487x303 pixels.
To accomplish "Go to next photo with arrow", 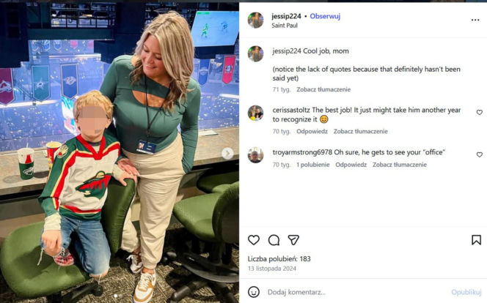I will [x=227, y=154].
